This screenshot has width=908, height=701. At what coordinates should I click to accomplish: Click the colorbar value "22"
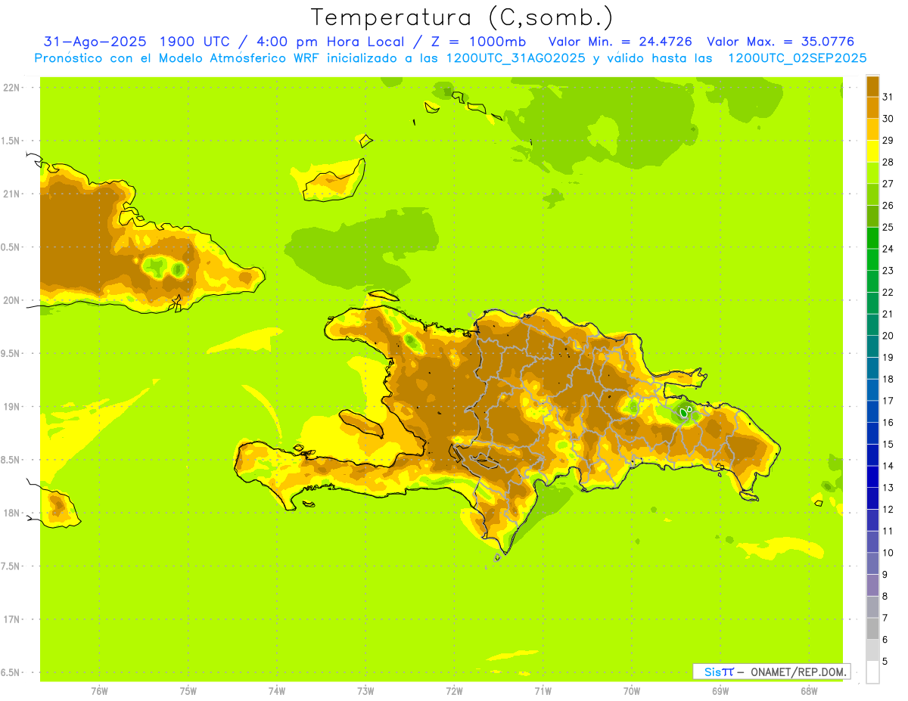(x=888, y=293)
